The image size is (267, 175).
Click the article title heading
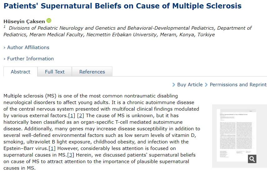122,6
